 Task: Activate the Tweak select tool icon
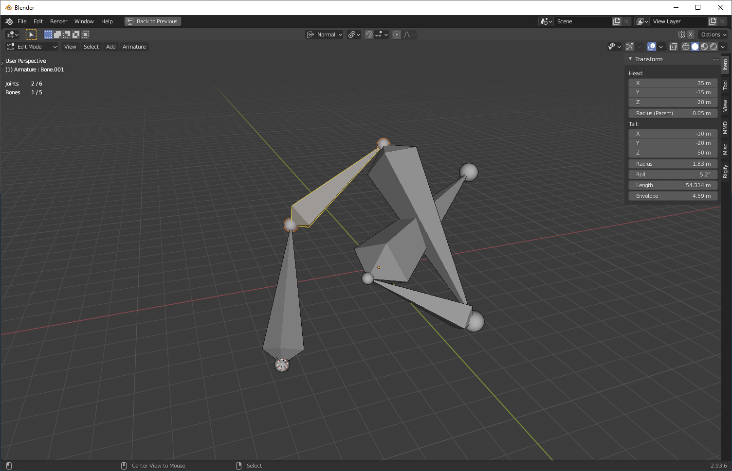[x=31, y=35]
